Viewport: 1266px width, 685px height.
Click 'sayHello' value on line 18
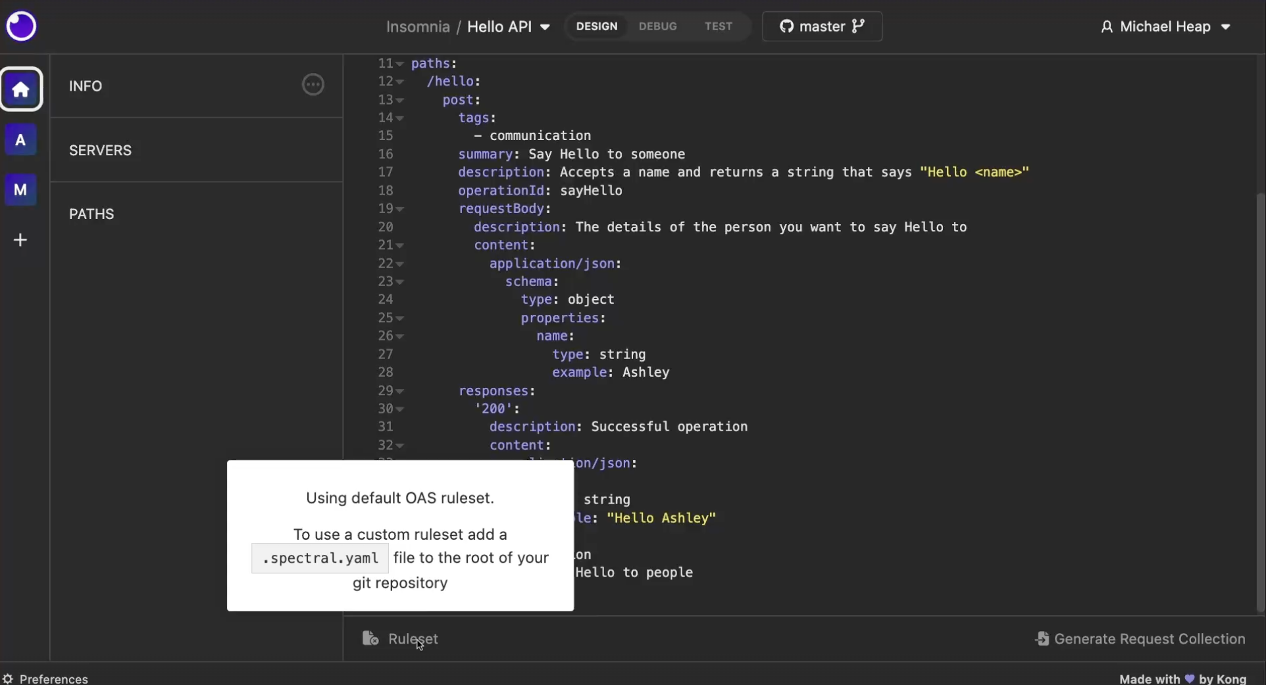pos(591,191)
